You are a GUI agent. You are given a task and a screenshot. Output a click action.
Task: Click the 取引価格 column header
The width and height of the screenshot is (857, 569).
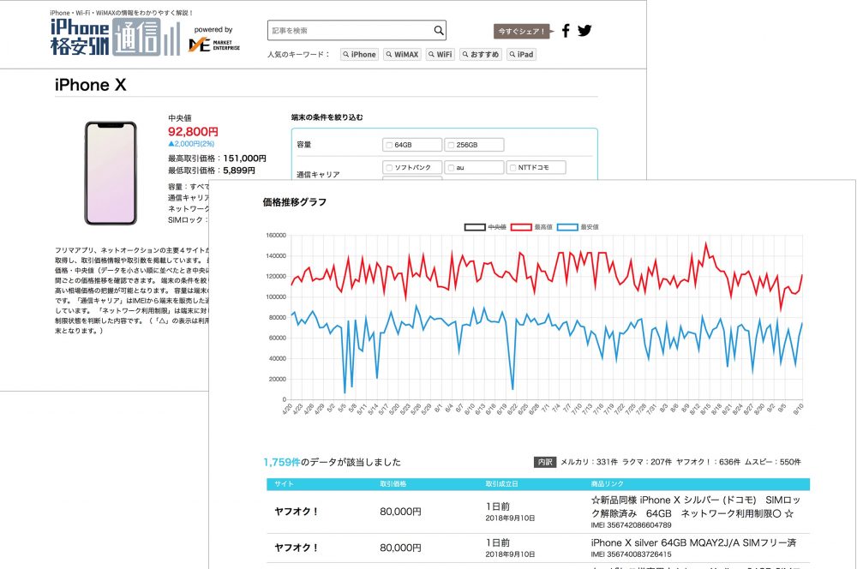pos(393,483)
